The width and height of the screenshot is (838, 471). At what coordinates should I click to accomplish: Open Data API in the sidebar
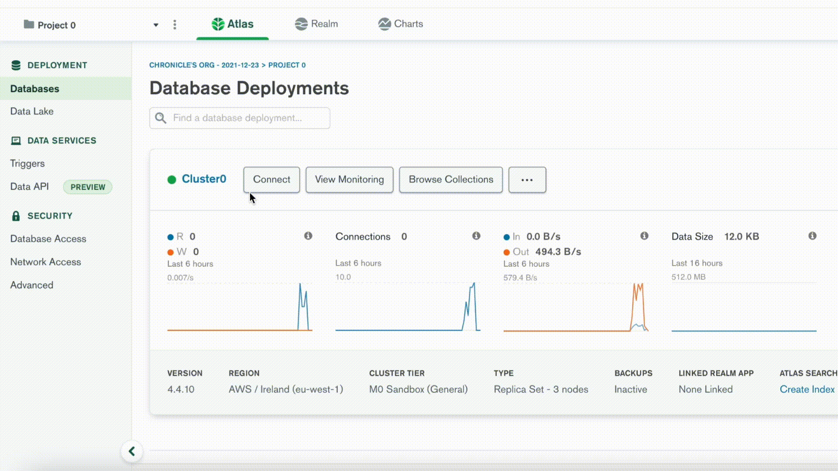click(x=29, y=187)
